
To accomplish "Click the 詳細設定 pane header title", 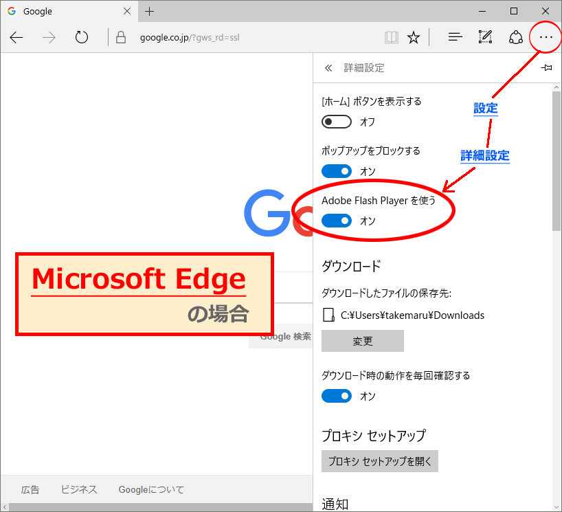I will click(x=364, y=68).
